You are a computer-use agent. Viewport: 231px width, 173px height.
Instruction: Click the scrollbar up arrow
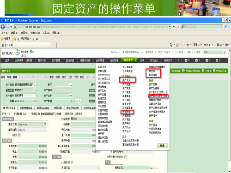click(x=229, y=50)
